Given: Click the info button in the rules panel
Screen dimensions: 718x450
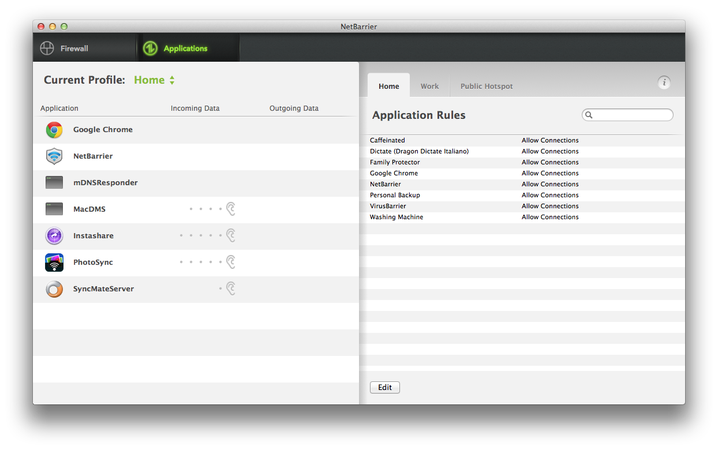Looking at the screenshot, I should 664,82.
